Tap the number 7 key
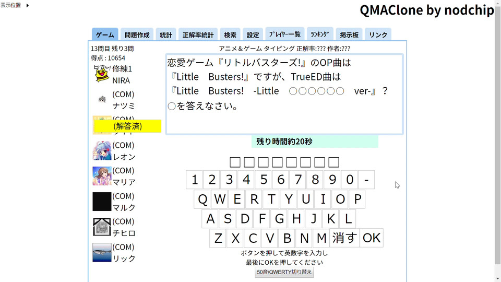Image resolution: width=501 pixels, height=282 pixels. tap(298, 180)
